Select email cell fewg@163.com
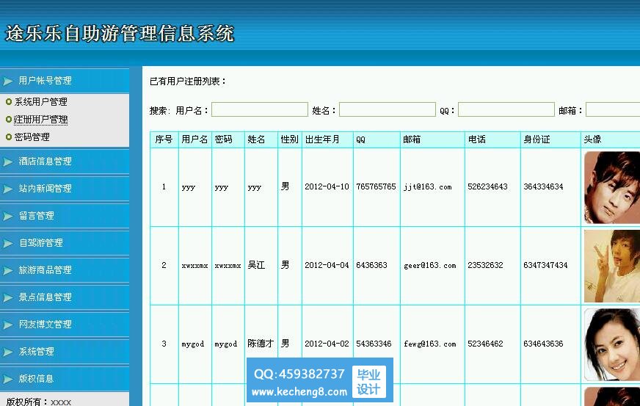The width and height of the screenshot is (640, 406). 430,344
